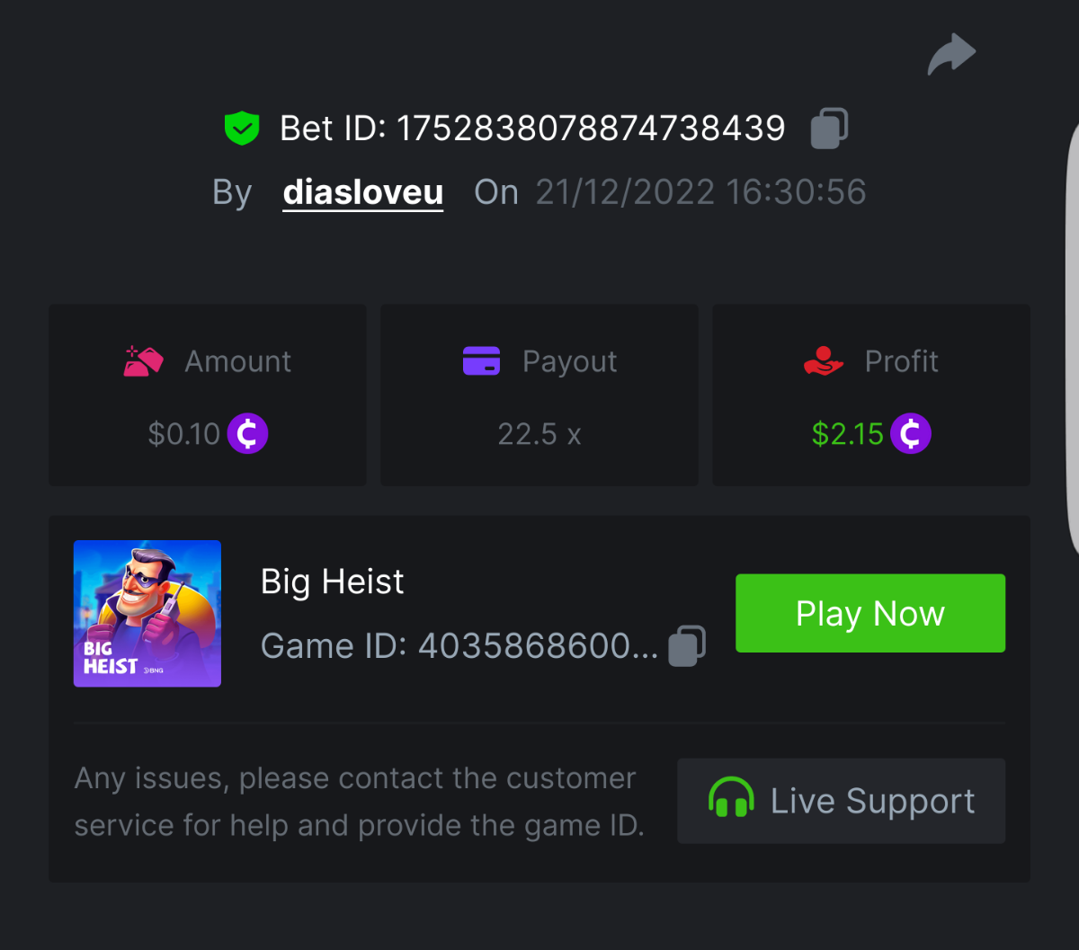This screenshot has height=950, width=1079.
Task: Click the Bet ID number text
Action: [592, 129]
